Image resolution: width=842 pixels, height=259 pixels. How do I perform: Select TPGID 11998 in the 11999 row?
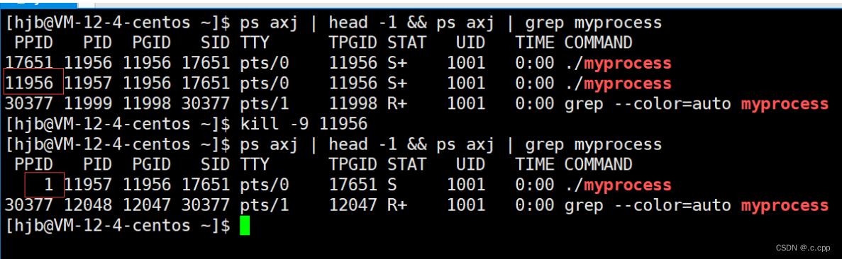click(353, 104)
